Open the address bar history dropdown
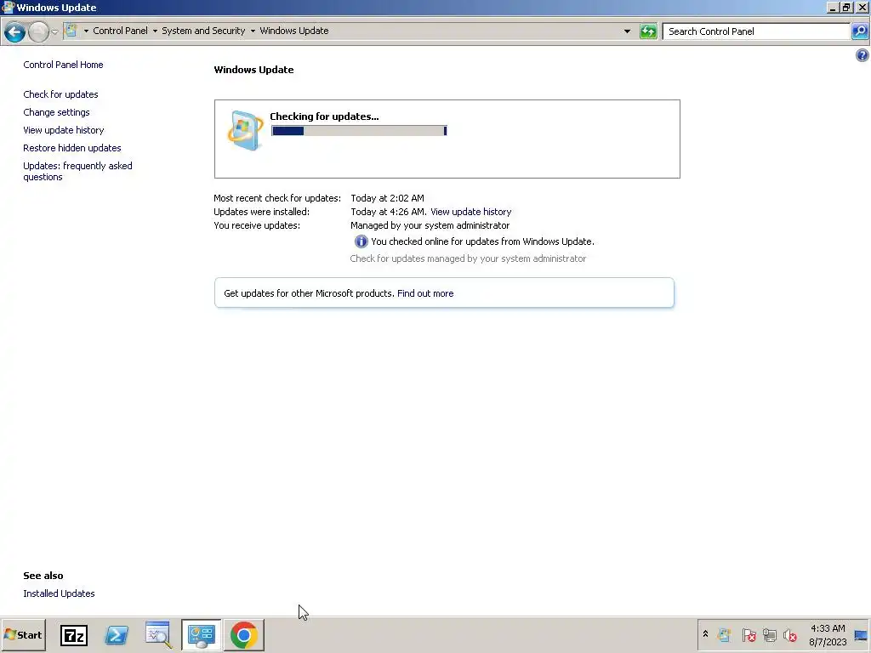Screen dimensions: 871x653 [x=627, y=31]
